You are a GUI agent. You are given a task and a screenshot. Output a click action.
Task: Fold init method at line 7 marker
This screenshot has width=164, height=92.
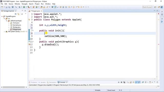pyautogui.click(x=33, y=30)
